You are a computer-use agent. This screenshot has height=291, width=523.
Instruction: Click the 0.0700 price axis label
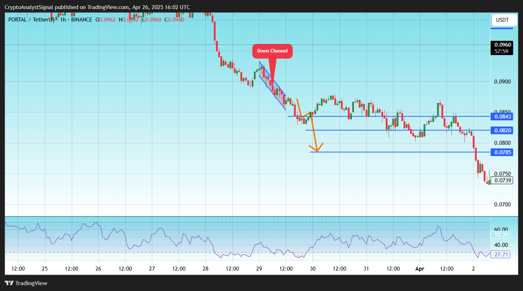[x=503, y=204]
